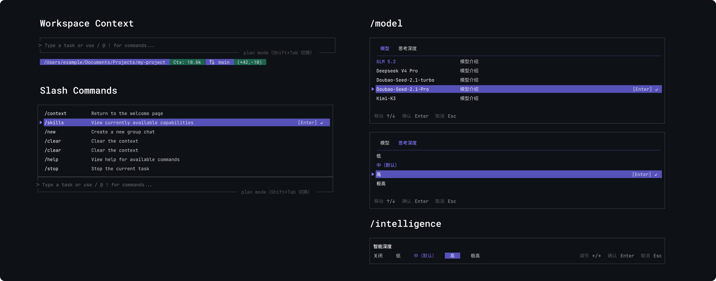
Task: Open the 模型 tab above the 低/极高 list
Action: 385,143
